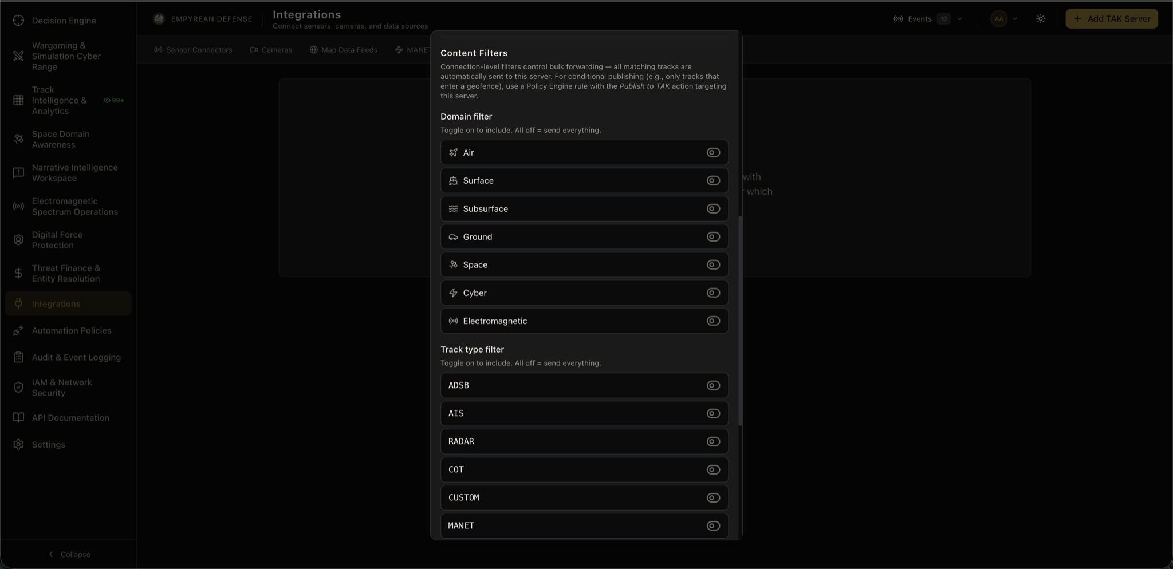This screenshot has width=1173, height=569.
Task: Click the Empyrean Defense logo icon
Action: tap(159, 19)
